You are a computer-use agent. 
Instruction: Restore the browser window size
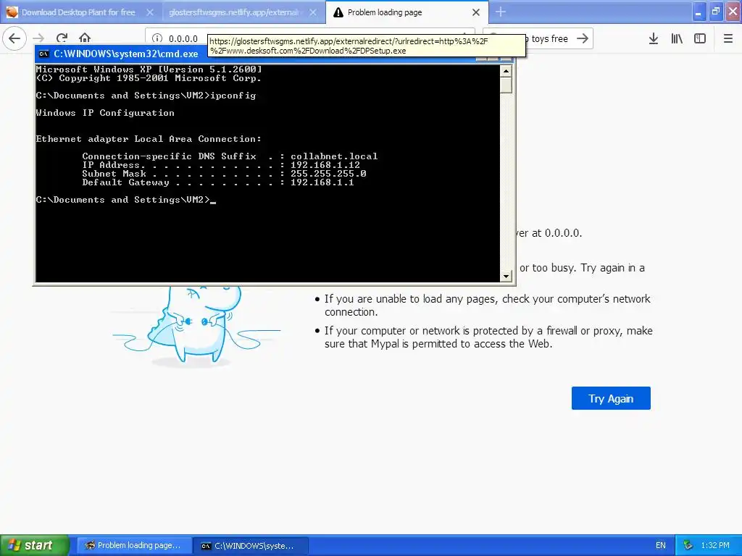(x=715, y=12)
